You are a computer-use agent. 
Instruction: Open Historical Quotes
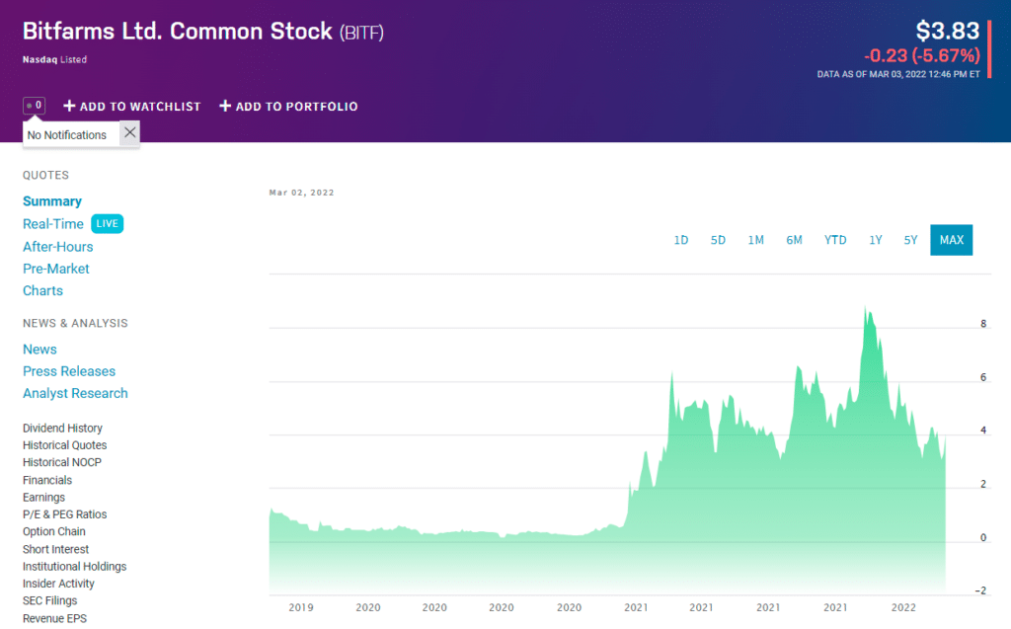click(64, 445)
